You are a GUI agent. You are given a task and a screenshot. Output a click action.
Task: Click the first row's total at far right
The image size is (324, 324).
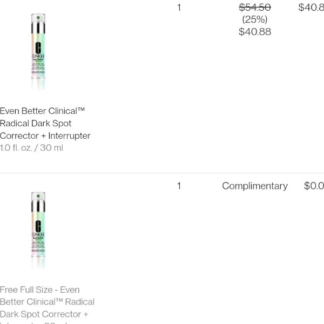pos(311,8)
